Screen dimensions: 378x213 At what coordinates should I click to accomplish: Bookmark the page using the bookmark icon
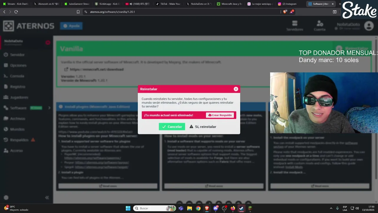[78, 12]
